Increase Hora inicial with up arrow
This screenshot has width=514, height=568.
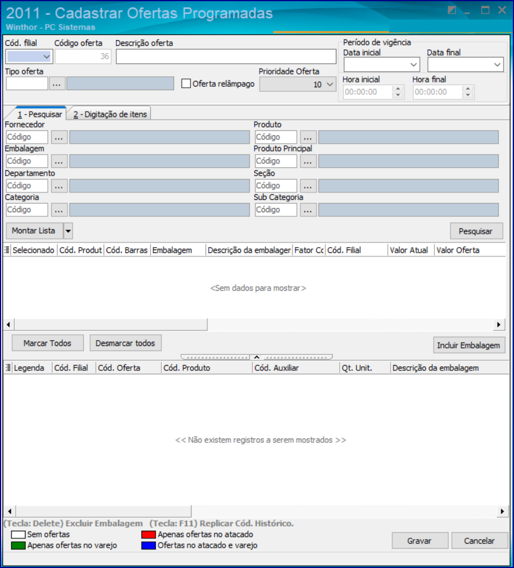(398, 89)
